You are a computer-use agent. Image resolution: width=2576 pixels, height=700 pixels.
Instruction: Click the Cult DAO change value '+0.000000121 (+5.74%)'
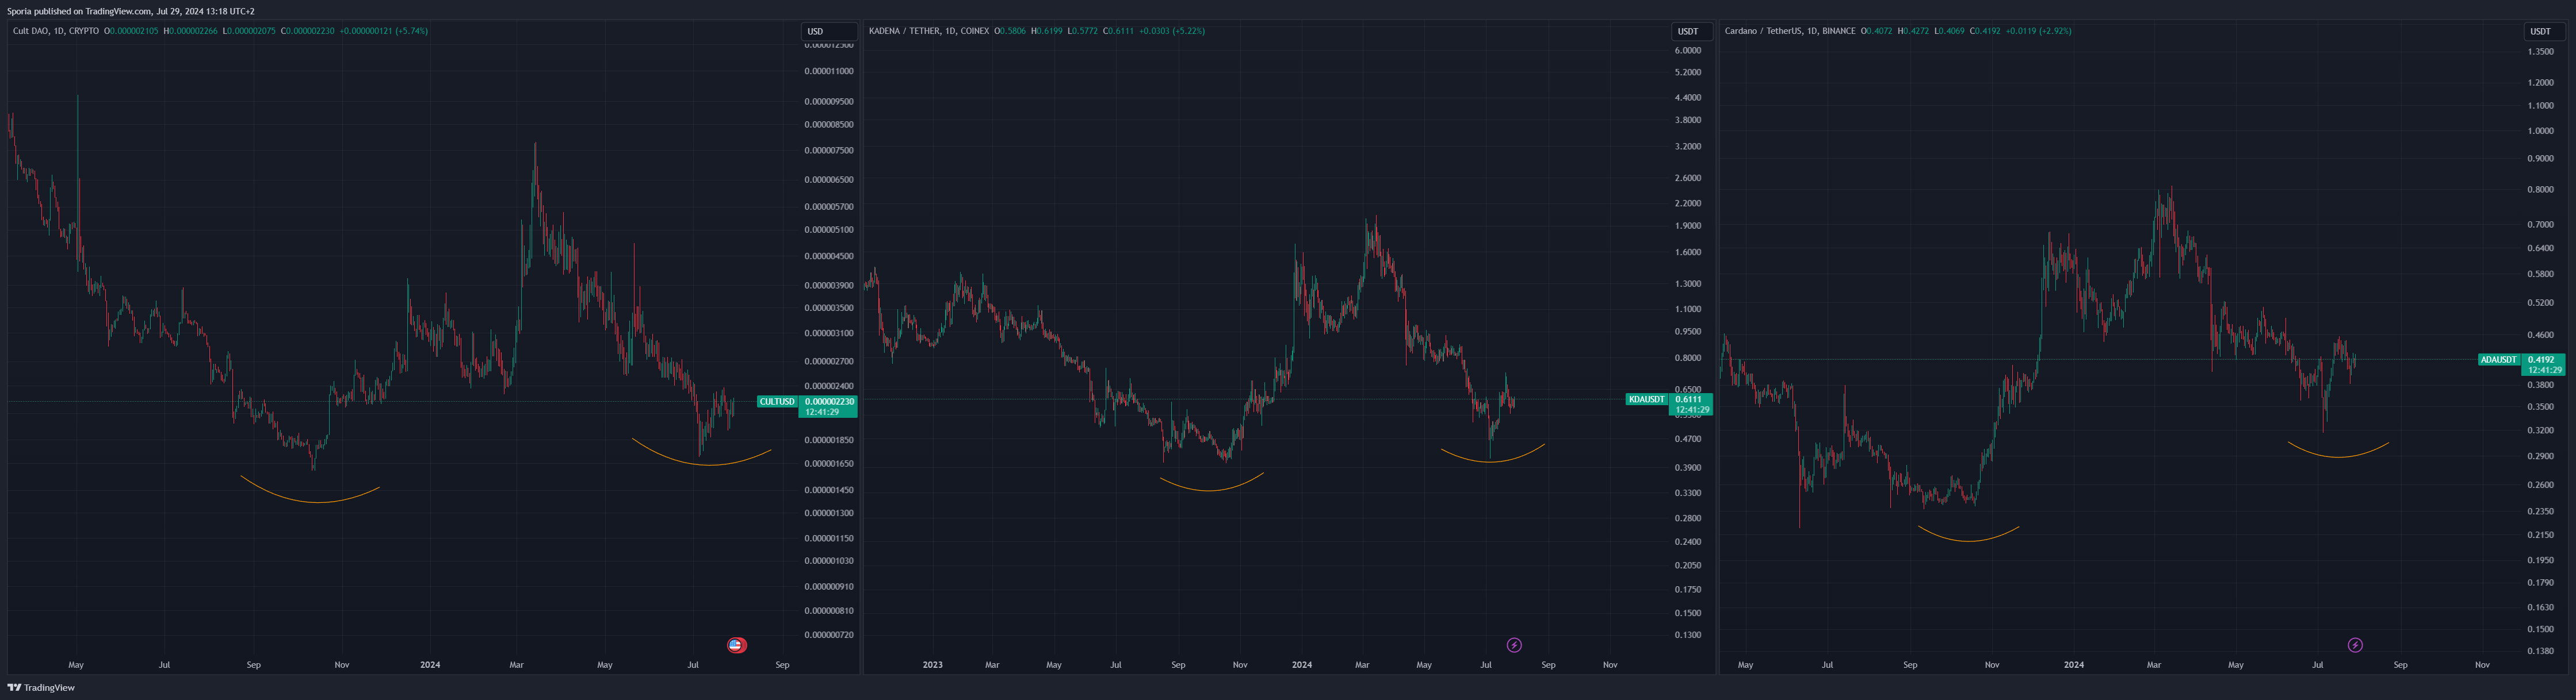(383, 31)
